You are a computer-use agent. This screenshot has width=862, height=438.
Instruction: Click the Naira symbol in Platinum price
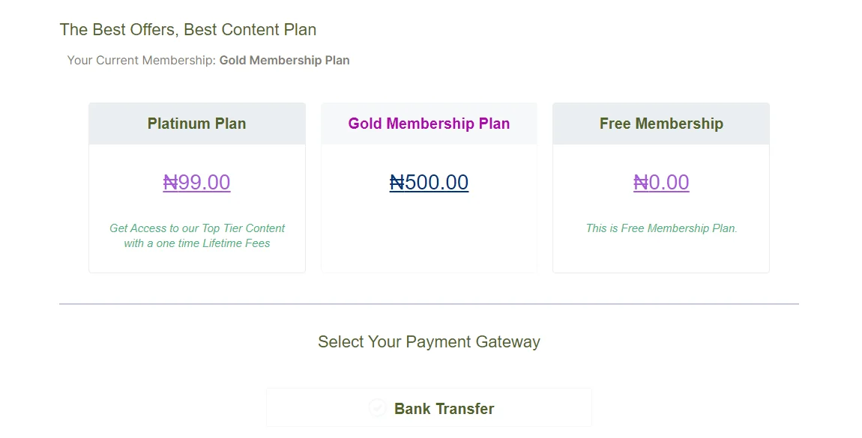pos(170,182)
